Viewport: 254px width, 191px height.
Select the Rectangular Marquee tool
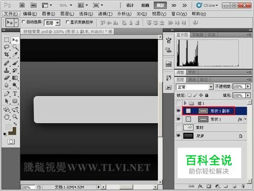coord(7,40)
